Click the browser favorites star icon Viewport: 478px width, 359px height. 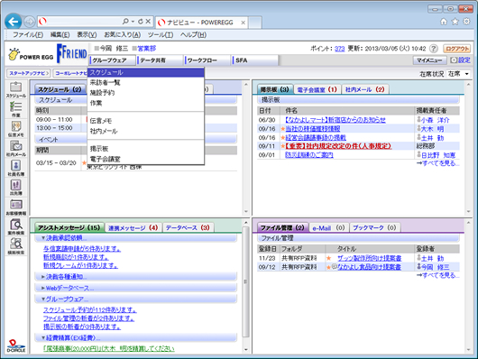[x=455, y=22]
